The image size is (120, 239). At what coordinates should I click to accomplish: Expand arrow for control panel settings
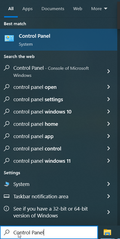click(109, 99)
